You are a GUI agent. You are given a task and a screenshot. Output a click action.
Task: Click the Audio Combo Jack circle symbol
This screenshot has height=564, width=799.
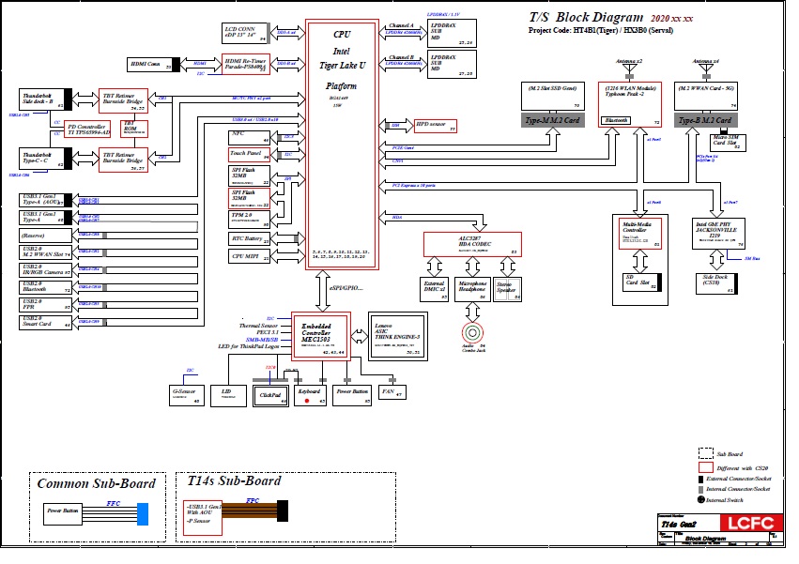[472, 333]
